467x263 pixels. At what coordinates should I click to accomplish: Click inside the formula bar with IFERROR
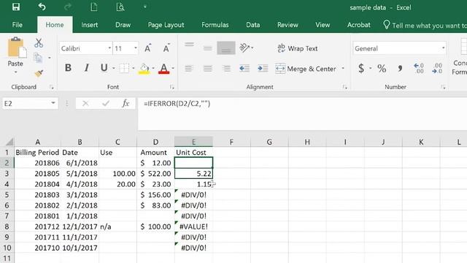tap(302, 113)
